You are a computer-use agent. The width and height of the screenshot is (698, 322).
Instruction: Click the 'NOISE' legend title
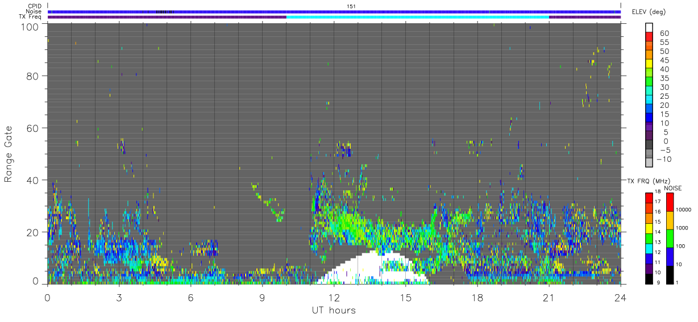673,188
